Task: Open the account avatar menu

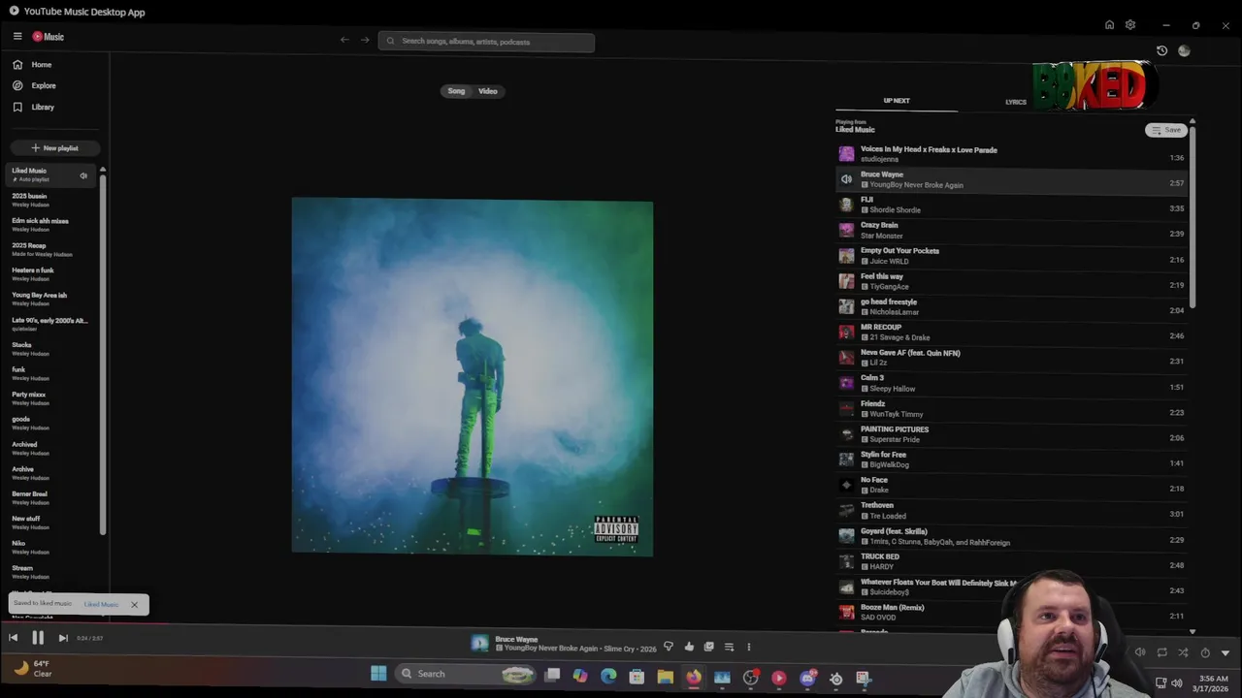Action: click(1184, 50)
